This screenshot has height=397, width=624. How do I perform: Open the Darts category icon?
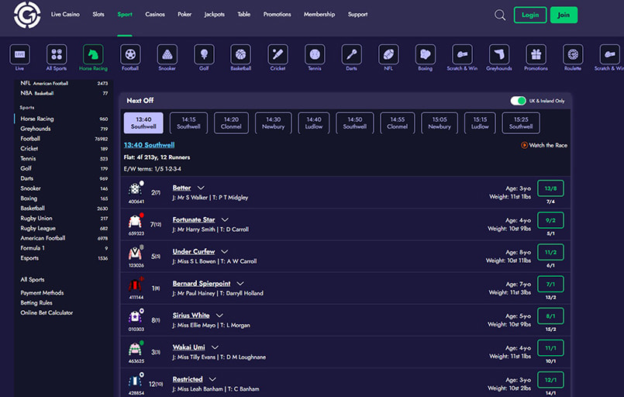click(351, 54)
